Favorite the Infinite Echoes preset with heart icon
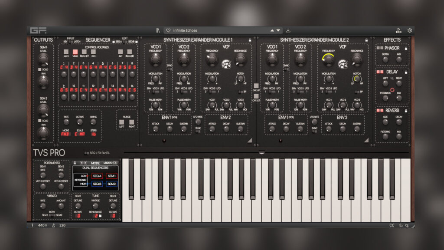444x250 pixels. pos(169,30)
